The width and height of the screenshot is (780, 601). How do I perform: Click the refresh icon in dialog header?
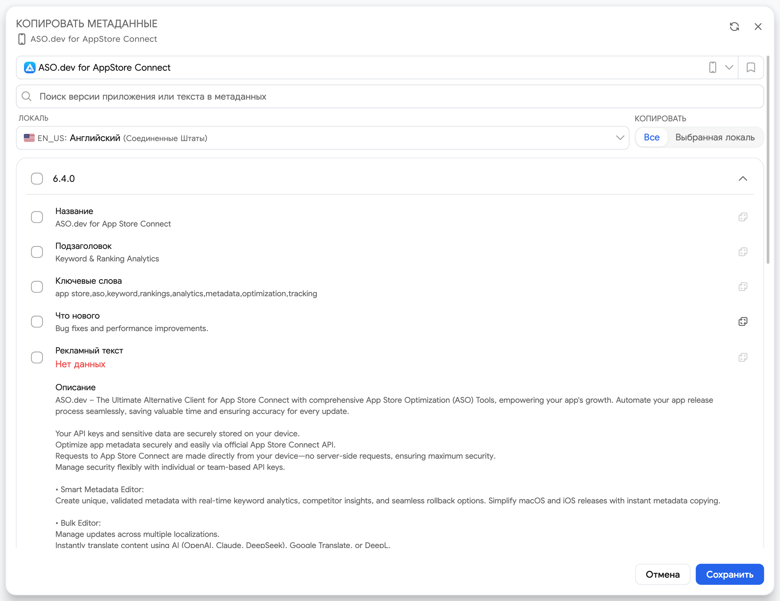pos(734,27)
